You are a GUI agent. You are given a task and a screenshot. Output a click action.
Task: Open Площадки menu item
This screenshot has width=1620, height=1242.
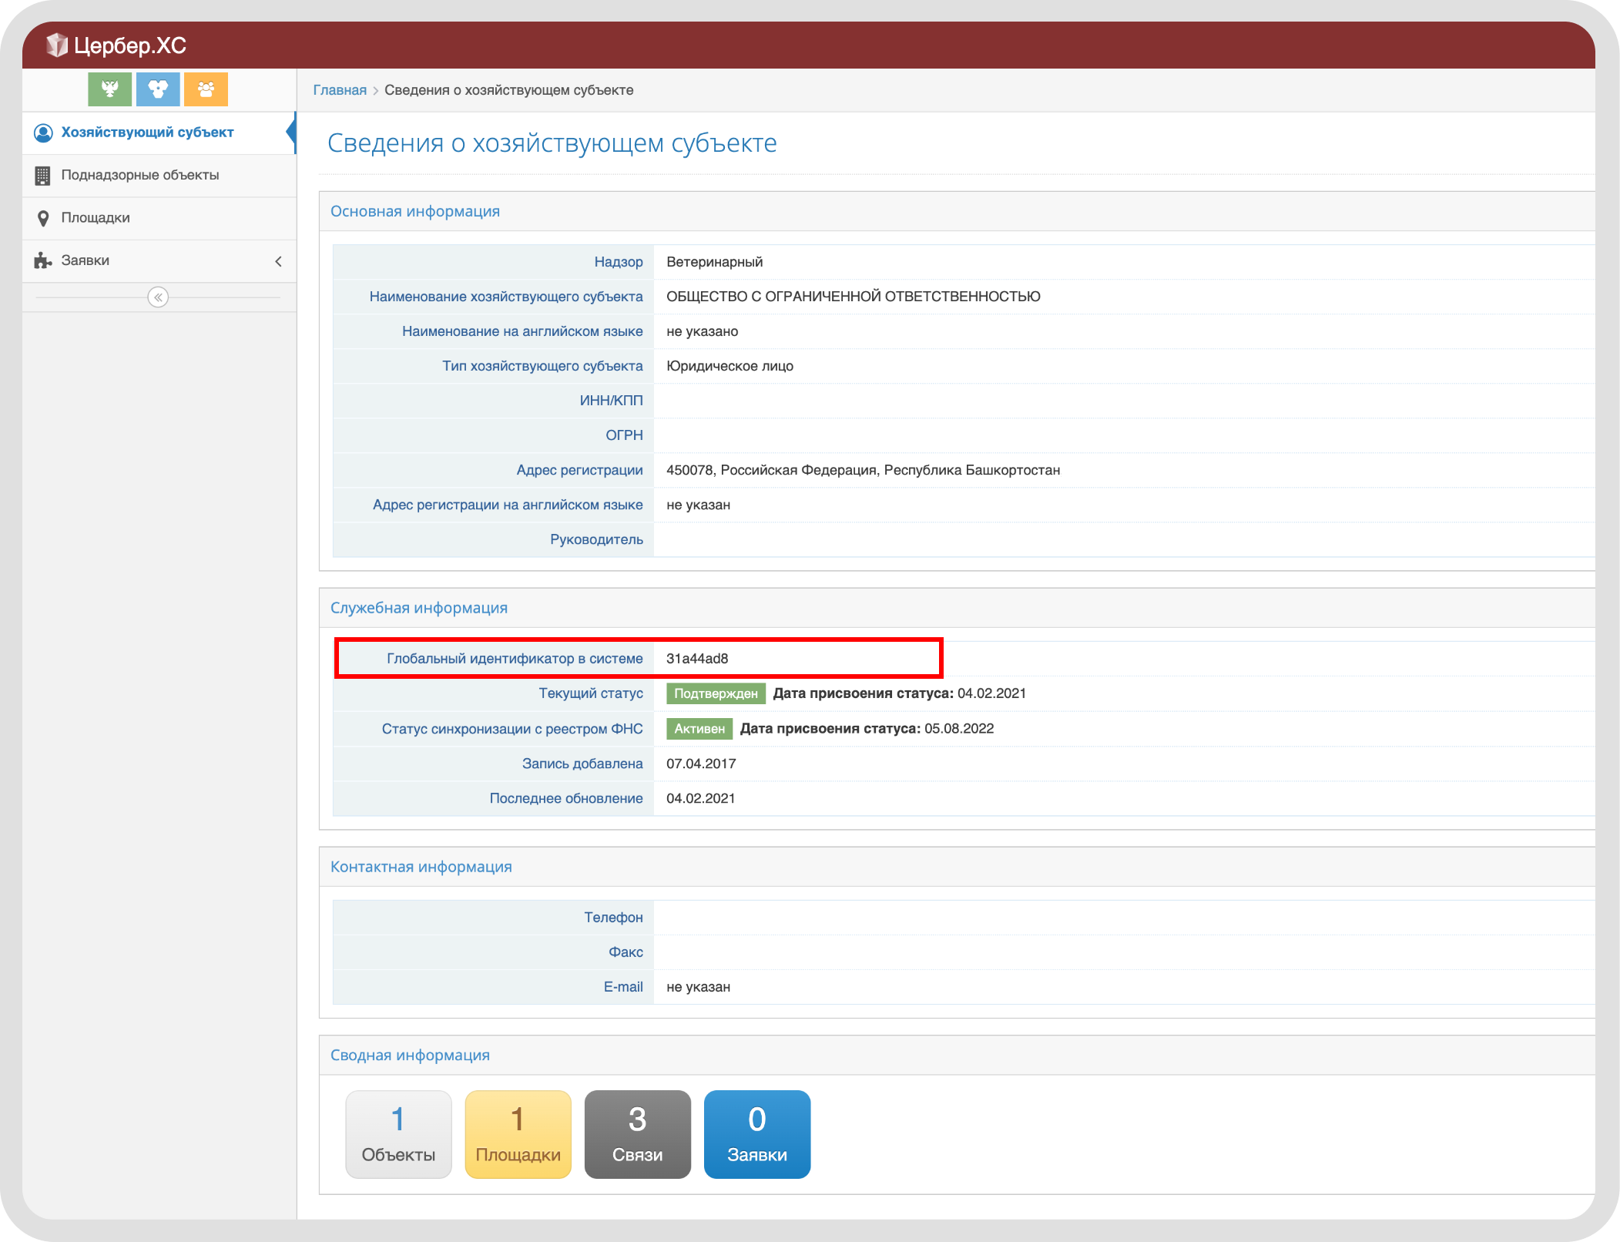(159, 218)
